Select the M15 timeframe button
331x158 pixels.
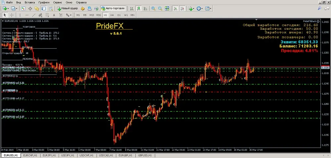coord(92,15)
